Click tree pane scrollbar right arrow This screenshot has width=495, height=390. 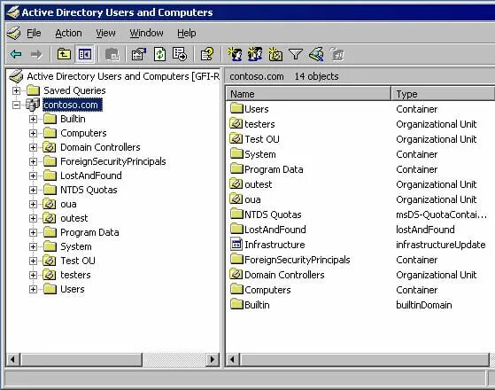[213, 360]
